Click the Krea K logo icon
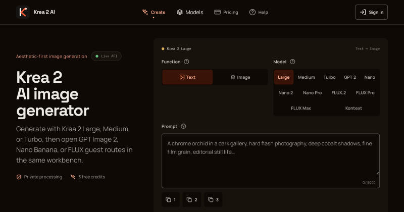Viewport: 404px width, 212px height. click(x=23, y=12)
